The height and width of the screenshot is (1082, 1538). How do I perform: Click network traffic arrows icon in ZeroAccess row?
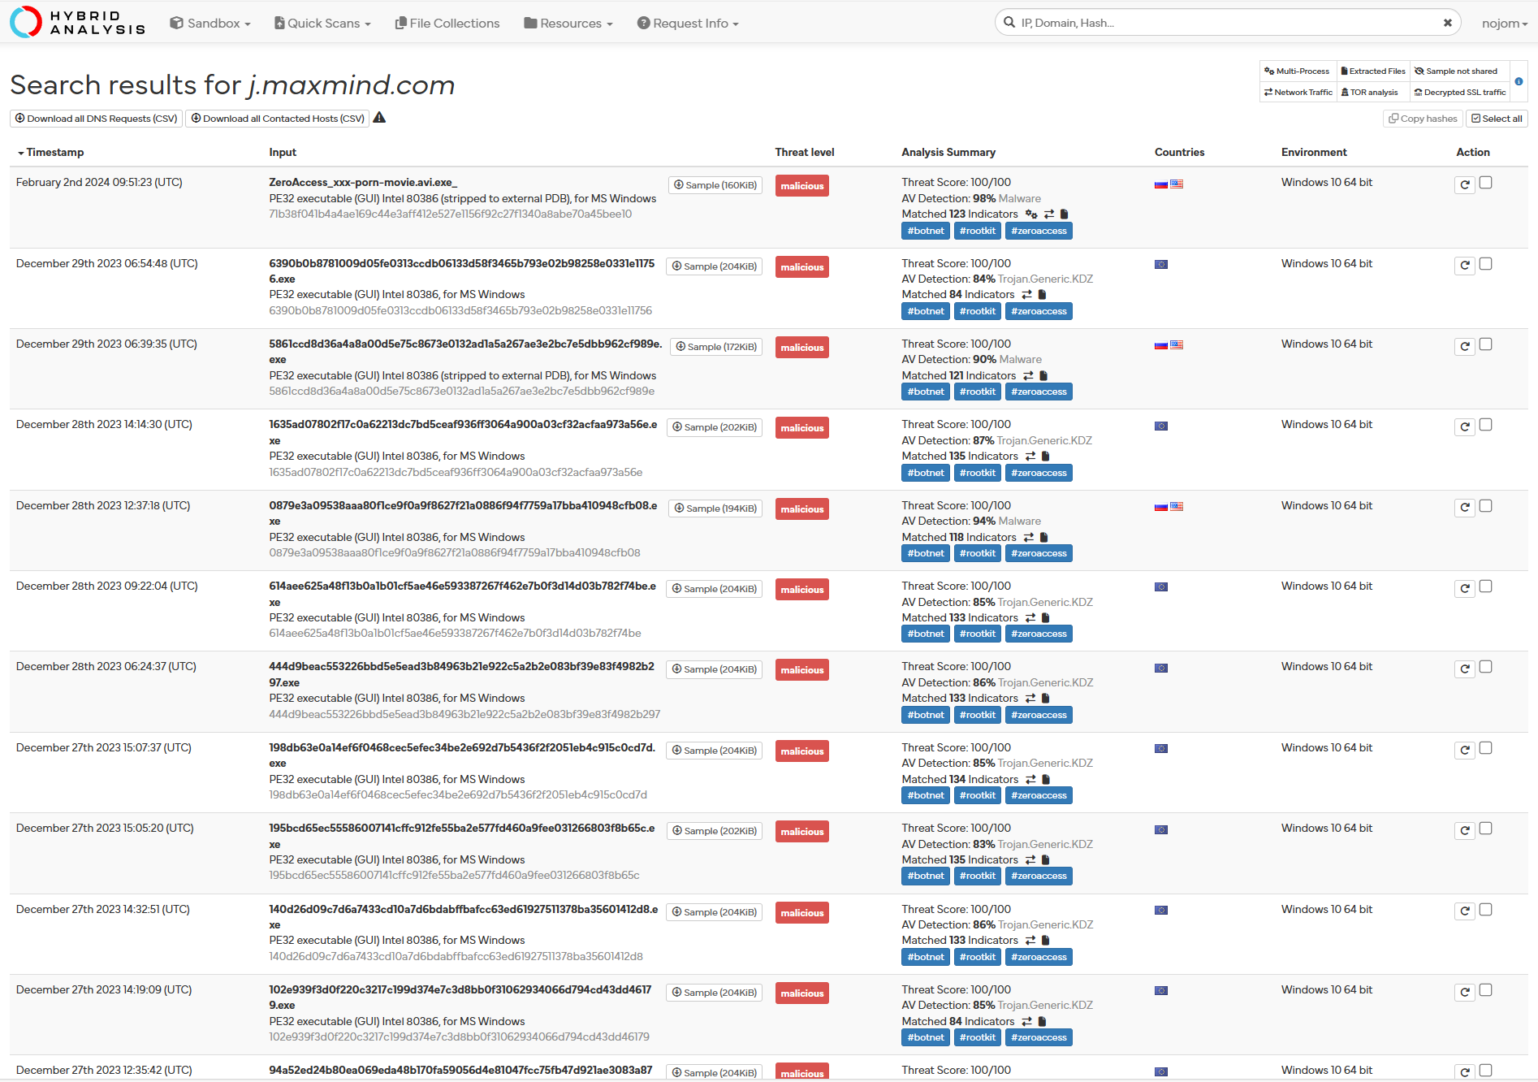pyautogui.click(x=1048, y=214)
